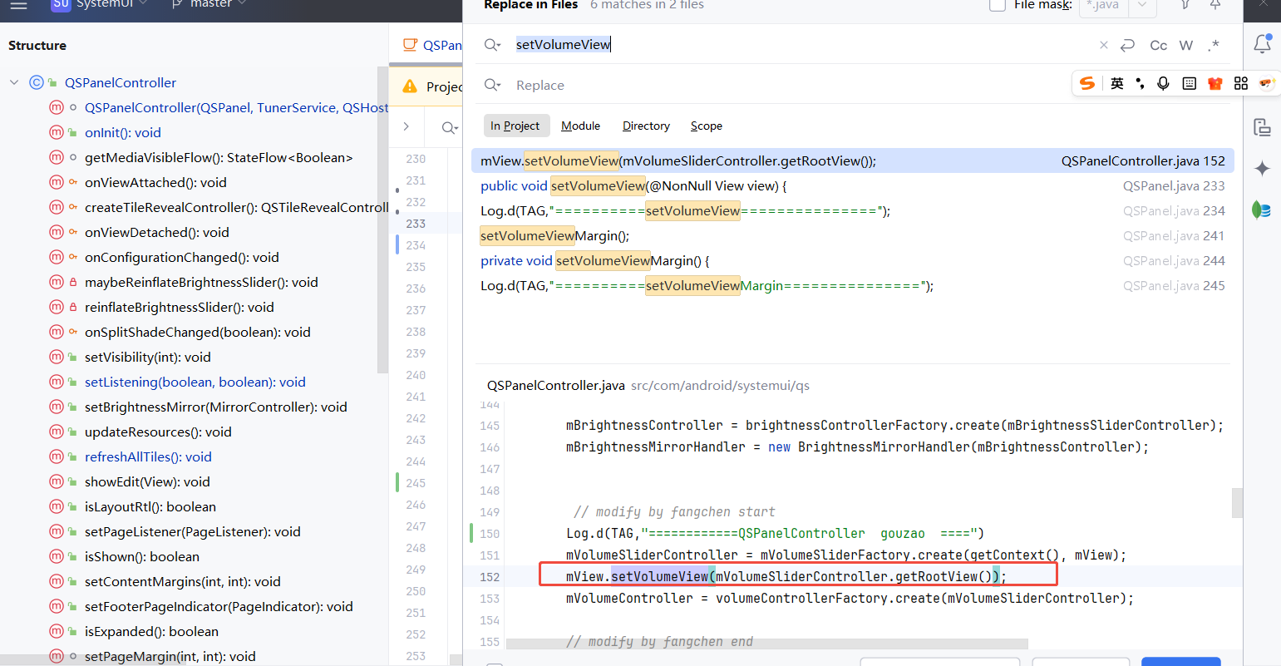Select result 'public void setVolumeView(@NonNull View view)'
This screenshot has height=666, width=1281.
[x=852, y=185]
